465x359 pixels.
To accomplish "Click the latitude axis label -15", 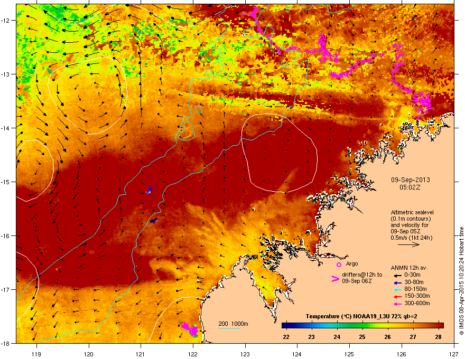I will [x=5, y=182].
